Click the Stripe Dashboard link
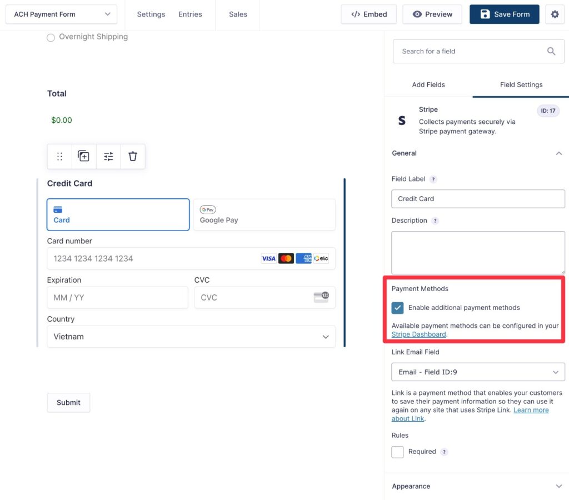 coord(420,334)
